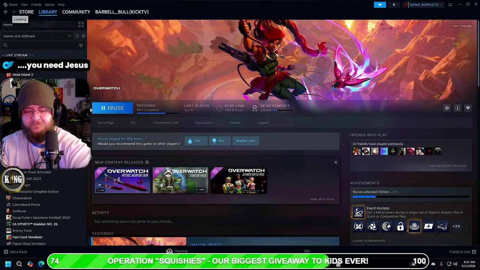Open the Overwatch Store Page link

(x=105, y=123)
